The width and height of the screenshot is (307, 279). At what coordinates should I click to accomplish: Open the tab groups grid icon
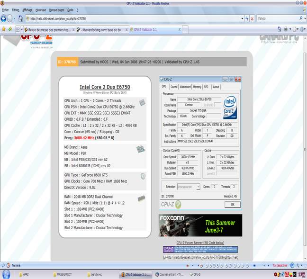click(18, 29)
